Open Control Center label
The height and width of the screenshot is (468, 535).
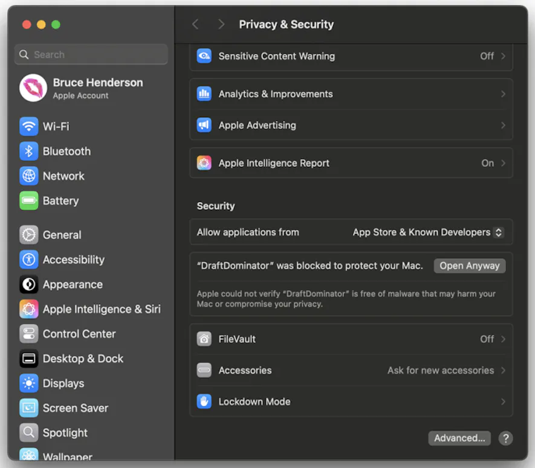pyautogui.click(x=79, y=334)
